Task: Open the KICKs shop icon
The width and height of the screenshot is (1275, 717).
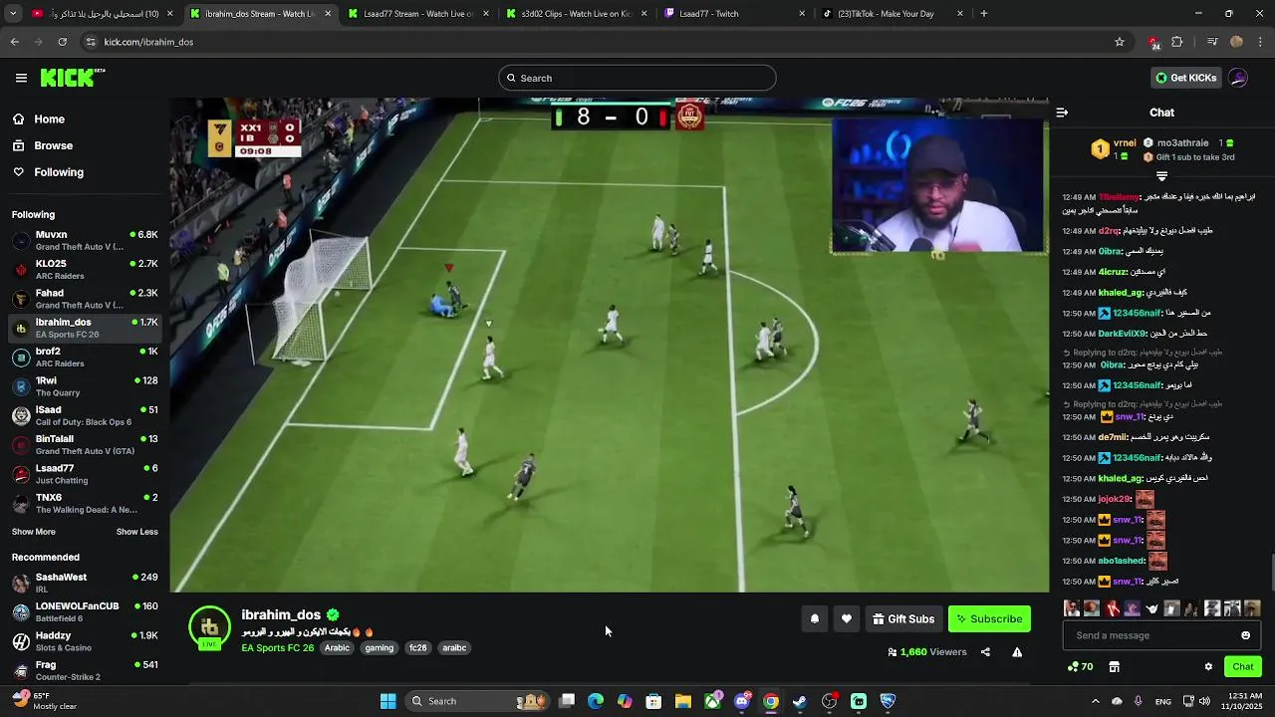Action: [x=1114, y=667]
